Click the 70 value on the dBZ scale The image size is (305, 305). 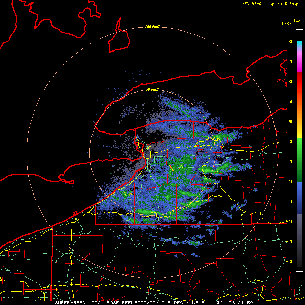click(x=291, y=62)
